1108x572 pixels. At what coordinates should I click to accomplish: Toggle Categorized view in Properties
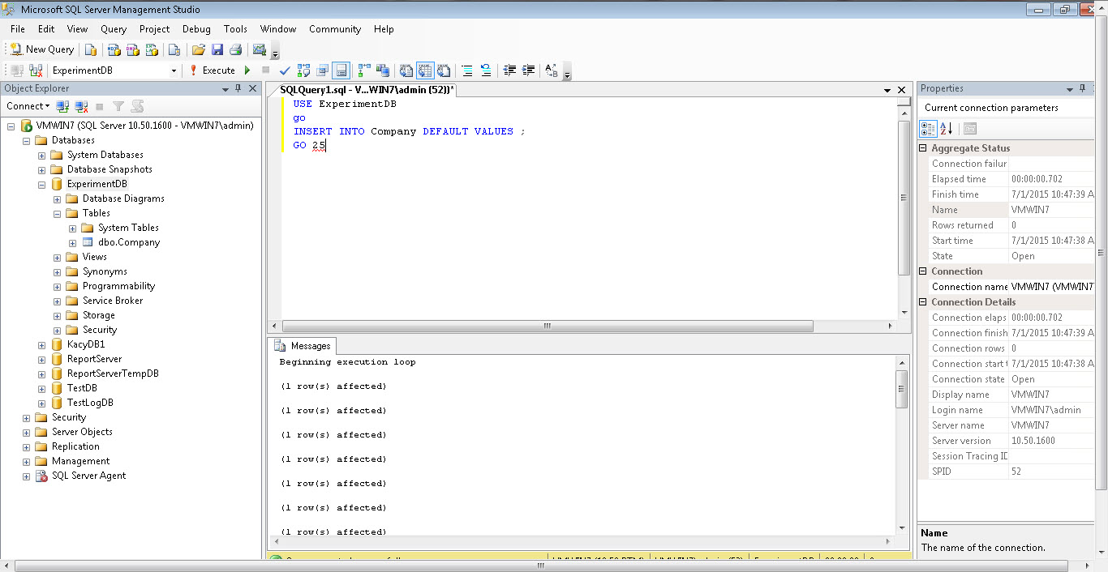[929, 129]
